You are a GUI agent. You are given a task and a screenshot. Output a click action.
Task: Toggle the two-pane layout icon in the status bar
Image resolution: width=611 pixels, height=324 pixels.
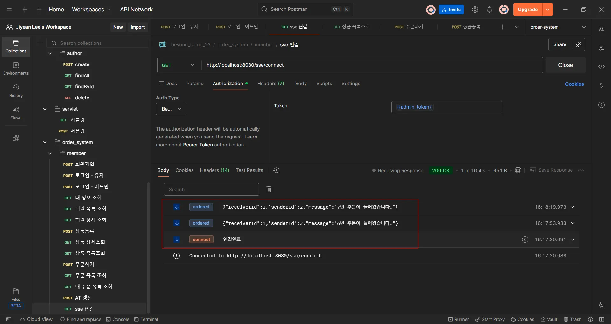coord(601,319)
